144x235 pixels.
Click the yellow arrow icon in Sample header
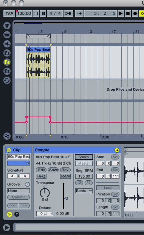(117, 150)
